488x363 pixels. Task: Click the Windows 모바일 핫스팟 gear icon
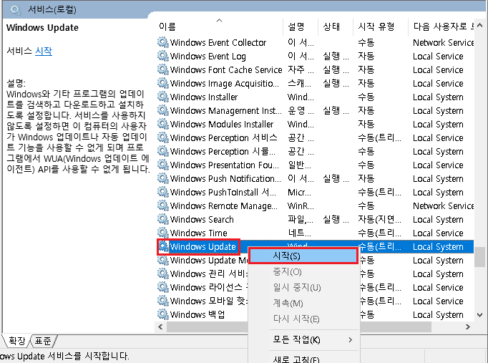(x=162, y=301)
